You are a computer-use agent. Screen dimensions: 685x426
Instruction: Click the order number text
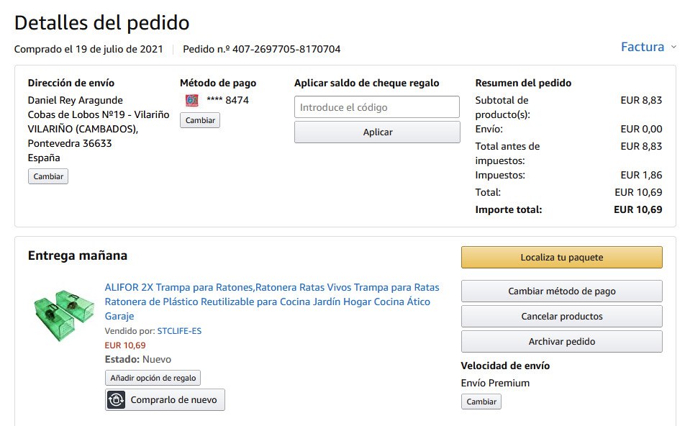coord(262,50)
